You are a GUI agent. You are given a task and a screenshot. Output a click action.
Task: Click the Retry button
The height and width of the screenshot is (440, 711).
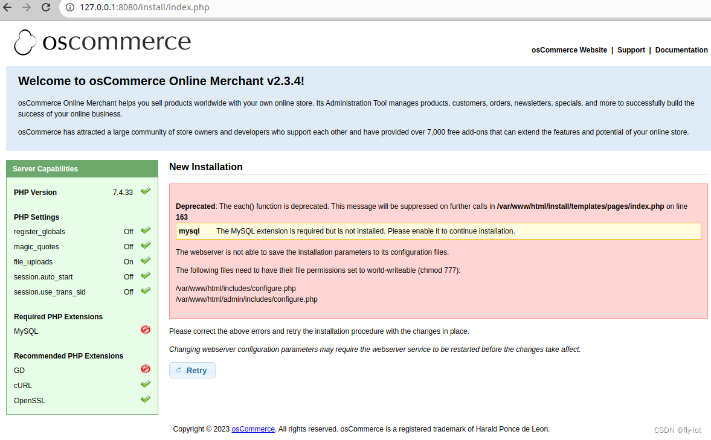pos(192,370)
